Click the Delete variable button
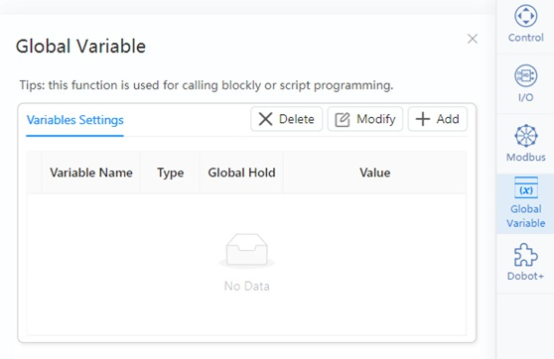Screen dimensions: 554x359 click(287, 119)
